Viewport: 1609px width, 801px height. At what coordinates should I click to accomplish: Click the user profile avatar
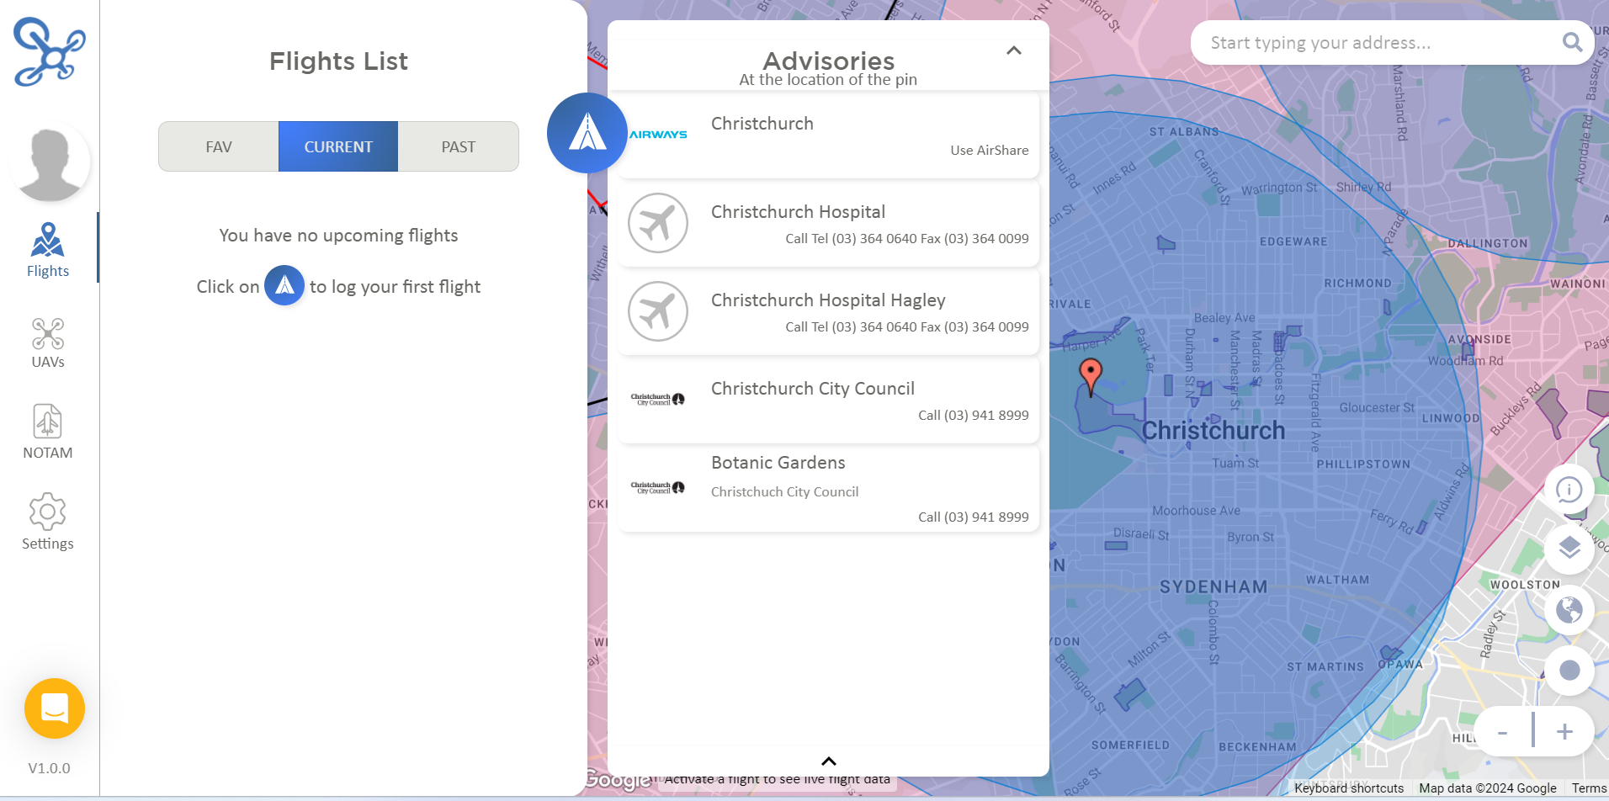pyautogui.click(x=50, y=162)
